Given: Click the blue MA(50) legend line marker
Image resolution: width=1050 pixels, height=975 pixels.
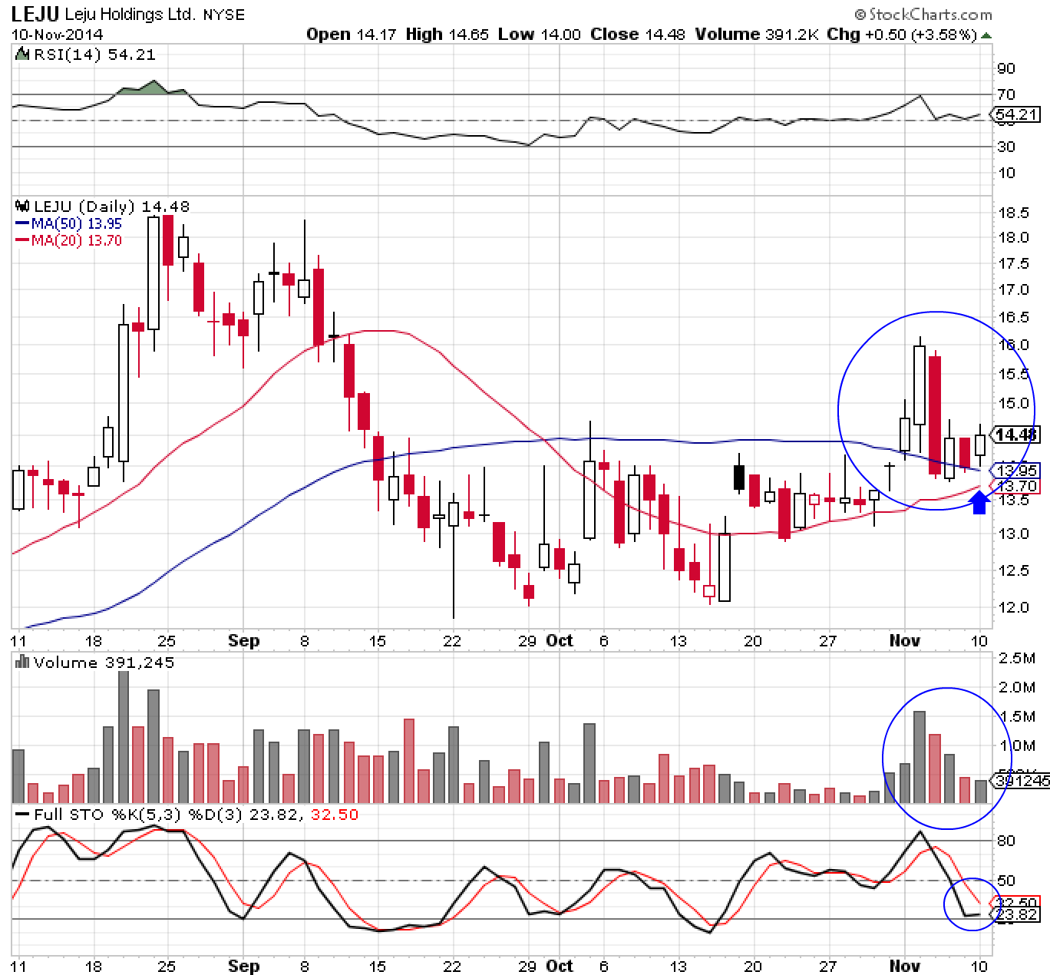Looking at the screenshot, I should coord(22,223).
